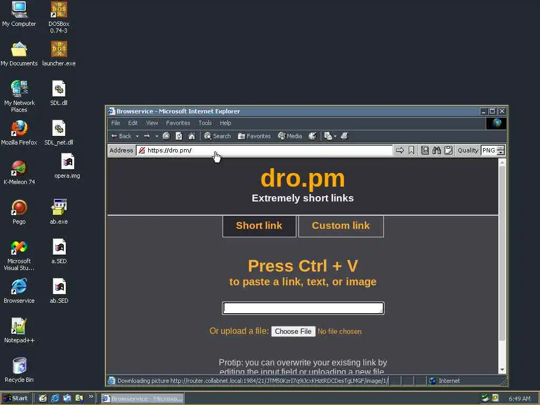540x405 pixels.
Task: Click the Back arrow button
Action: pyautogui.click(x=121, y=136)
